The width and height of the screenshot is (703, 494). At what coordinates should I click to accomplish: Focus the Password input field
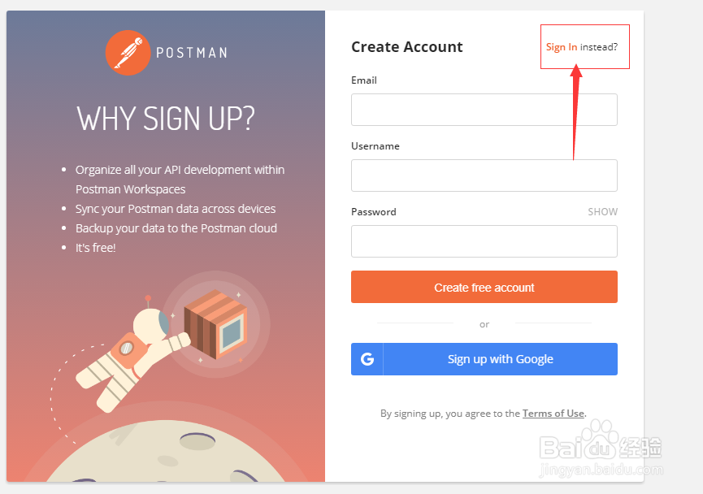point(484,241)
